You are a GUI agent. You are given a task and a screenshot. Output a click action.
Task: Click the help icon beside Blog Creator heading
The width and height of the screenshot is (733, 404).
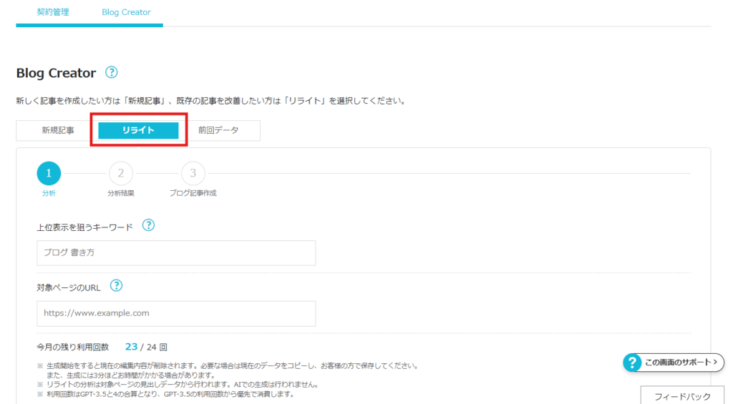111,73
